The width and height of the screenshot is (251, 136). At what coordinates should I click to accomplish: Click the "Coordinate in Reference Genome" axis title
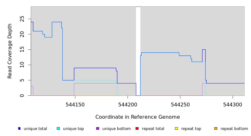click(138, 117)
